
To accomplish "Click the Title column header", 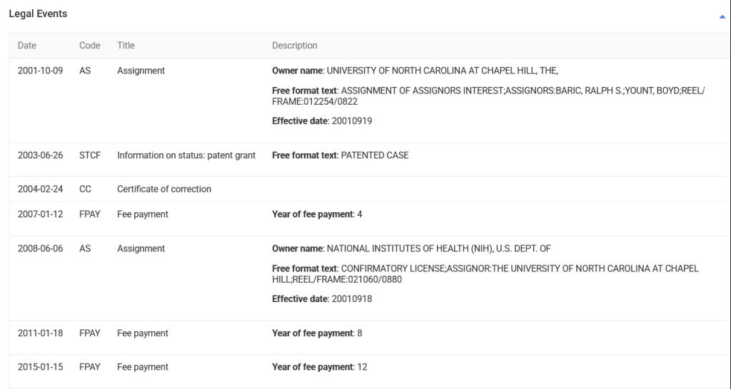I will (x=126, y=46).
